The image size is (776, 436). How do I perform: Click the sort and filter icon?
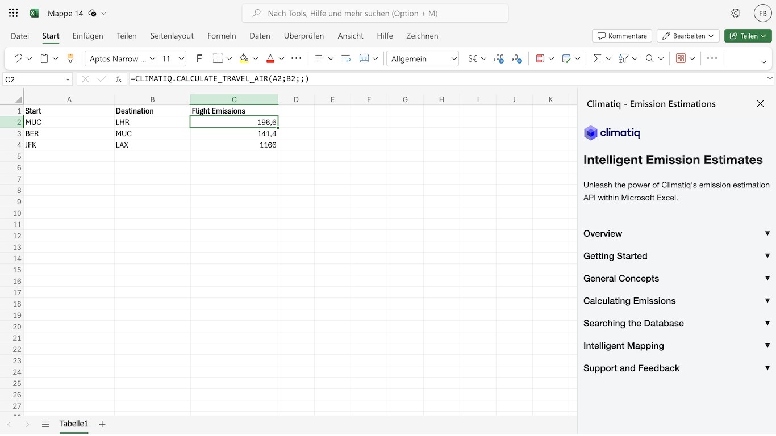click(x=624, y=58)
